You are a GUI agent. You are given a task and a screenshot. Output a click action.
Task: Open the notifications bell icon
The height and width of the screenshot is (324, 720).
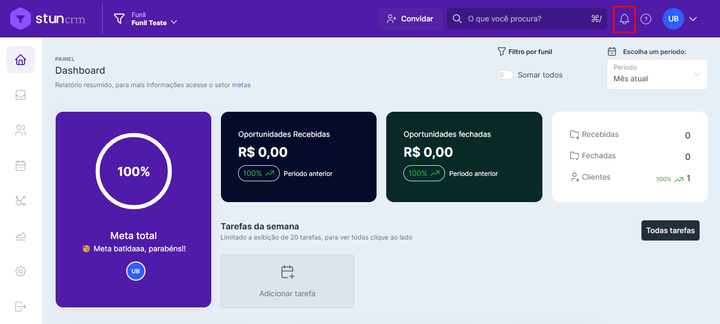(624, 19)
